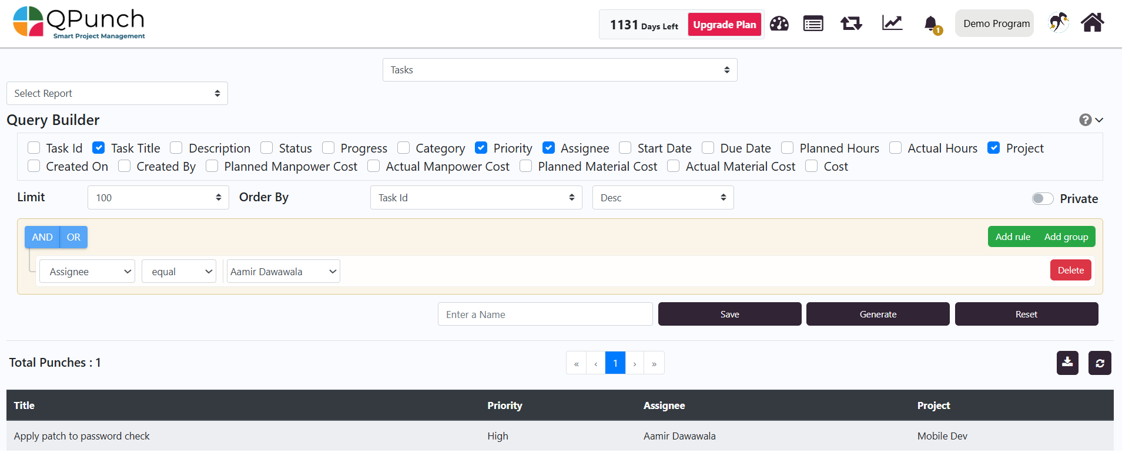
Task: Refresh the results table icon
Action: (1099, 363)
